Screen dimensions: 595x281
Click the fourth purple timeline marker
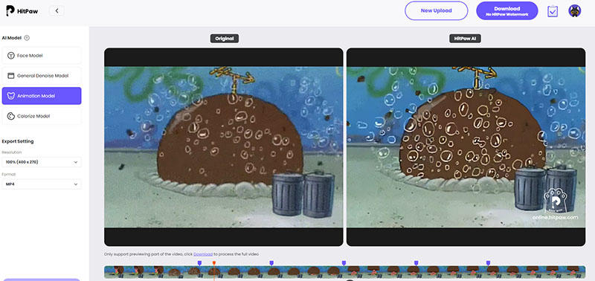point(416,263)
